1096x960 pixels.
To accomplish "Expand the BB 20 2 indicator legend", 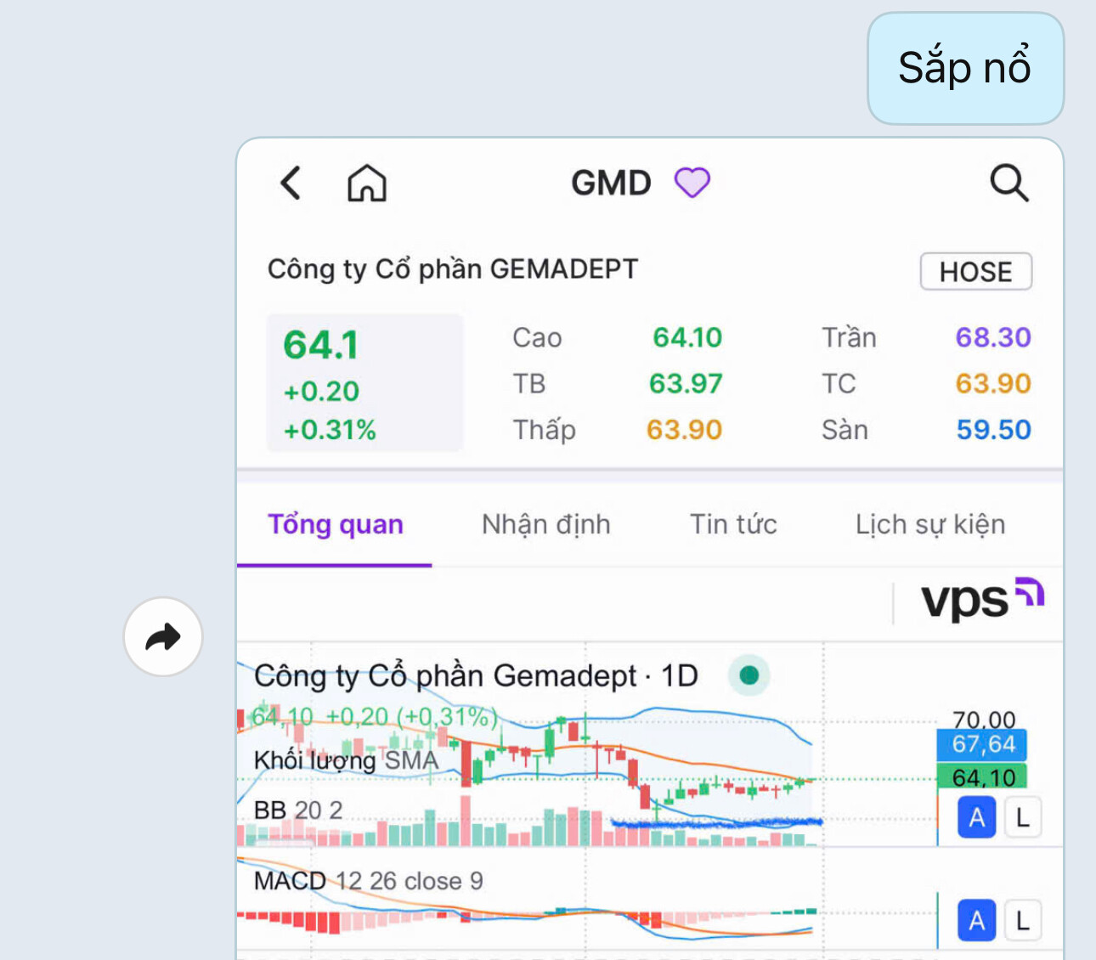I will (298, 810).
